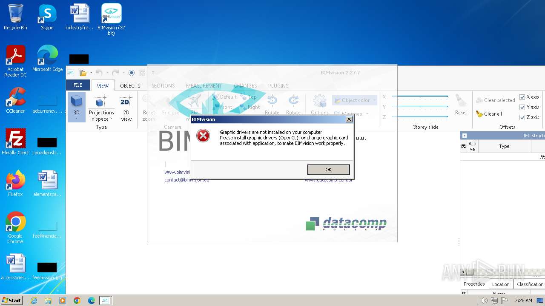Click the undo icon in quick toolbar
Viewport: 545px width, 306px height.
99,73
